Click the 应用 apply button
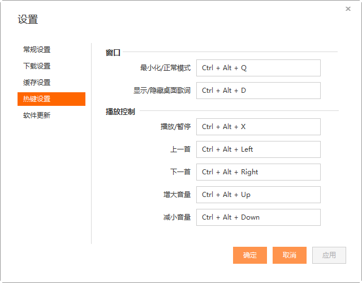Screen dimensions: 362x283 (329, 255)
